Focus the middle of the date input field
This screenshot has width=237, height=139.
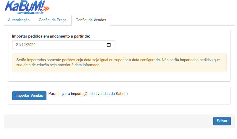(64, 45)
